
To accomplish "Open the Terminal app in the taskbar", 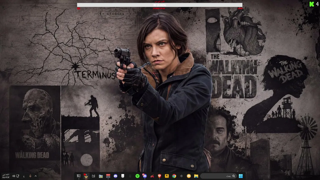I will [x=78, y=176].
